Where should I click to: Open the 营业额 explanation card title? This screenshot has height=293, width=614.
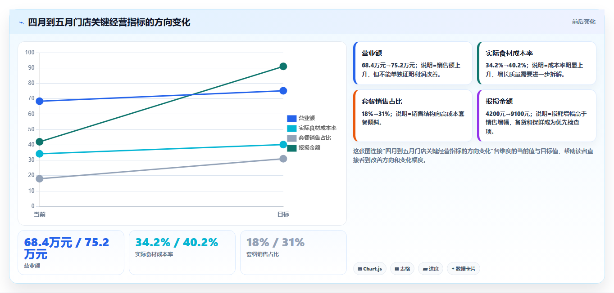point(372,53)
